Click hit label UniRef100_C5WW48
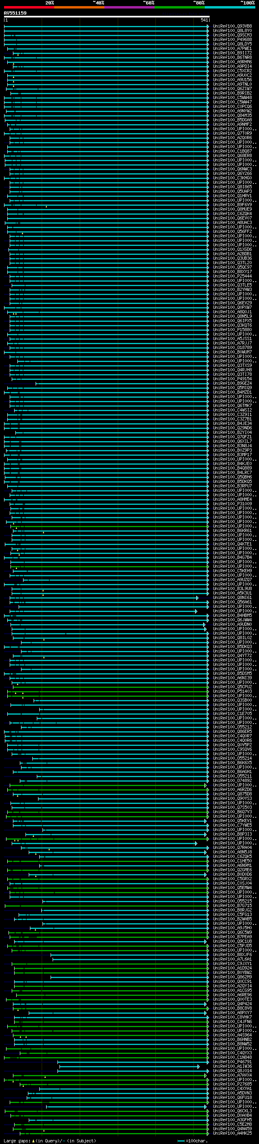Viewport: 259px width, 1144px height. [232, 98]
